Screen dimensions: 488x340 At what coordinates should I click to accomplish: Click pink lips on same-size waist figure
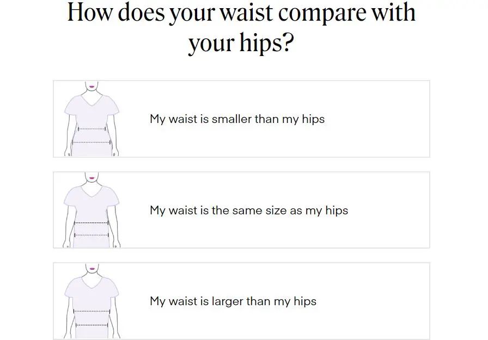pyautogui.click(x=92, y=178)
